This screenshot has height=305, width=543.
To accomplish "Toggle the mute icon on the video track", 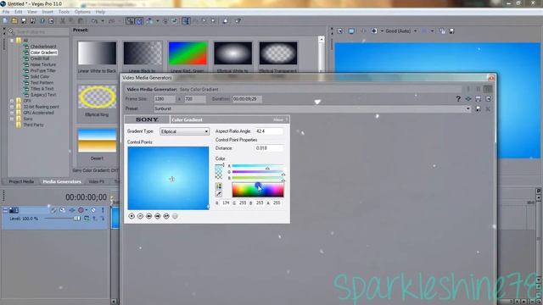I will pyautogui.click(x=93, y=210).
